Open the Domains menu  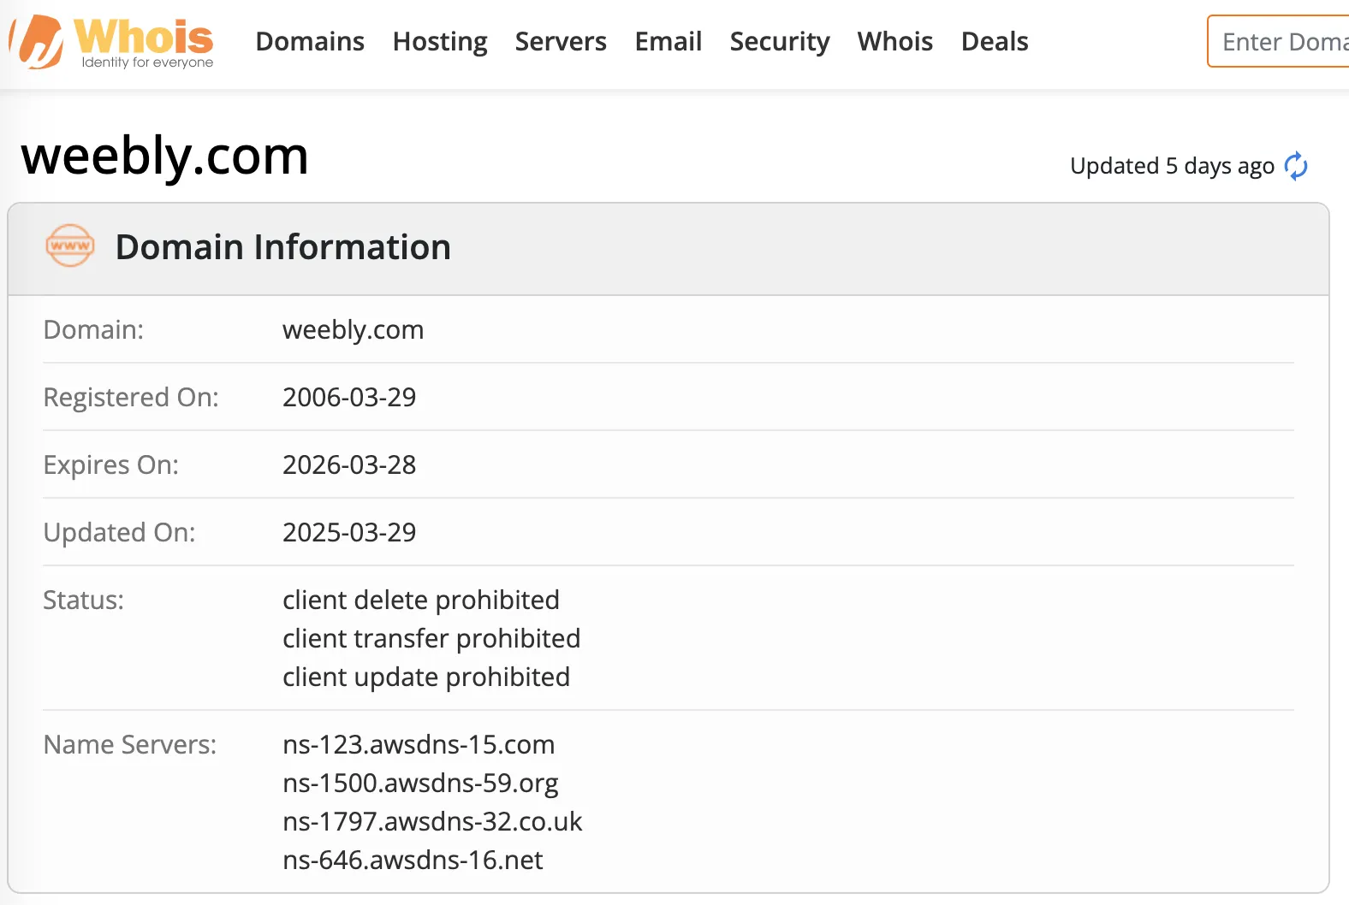(310, 41)
